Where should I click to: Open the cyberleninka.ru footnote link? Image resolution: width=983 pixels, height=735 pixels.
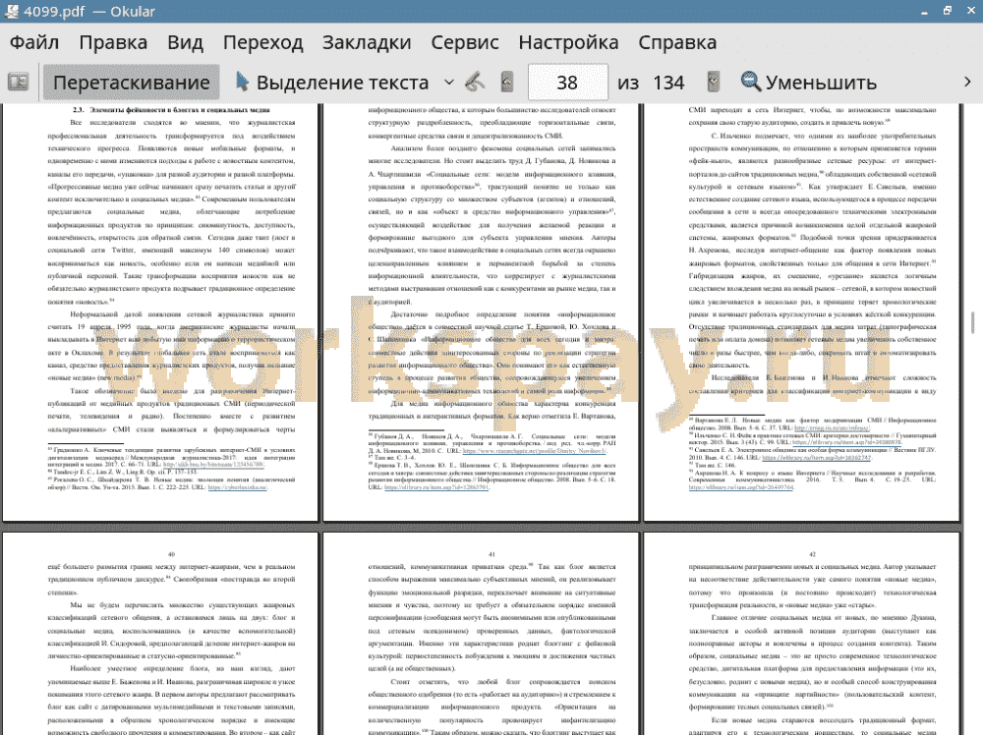(x=238, y=486)
